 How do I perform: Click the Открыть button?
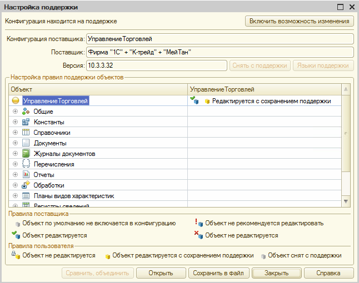pyautogui.click(x=161, y=273)
